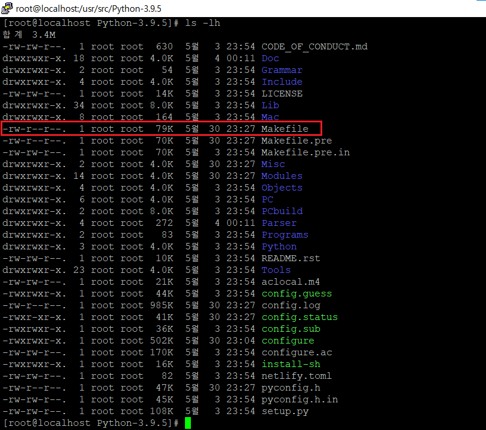Click the 170K size of configure.ac
486x430 pixels.
[x=161, y=352]
